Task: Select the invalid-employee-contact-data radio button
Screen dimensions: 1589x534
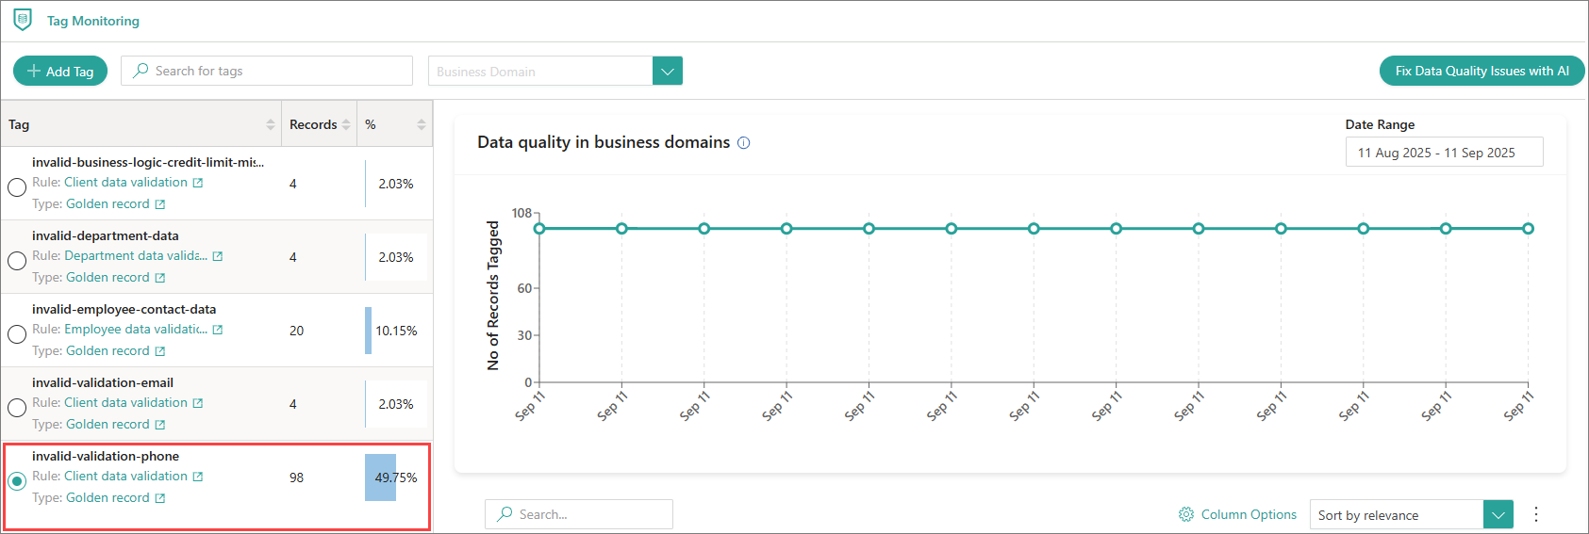Action: [x=17, y=333]
